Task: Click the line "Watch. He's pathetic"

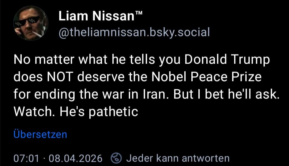Action: pyautogui.click(x=76, y=112)
